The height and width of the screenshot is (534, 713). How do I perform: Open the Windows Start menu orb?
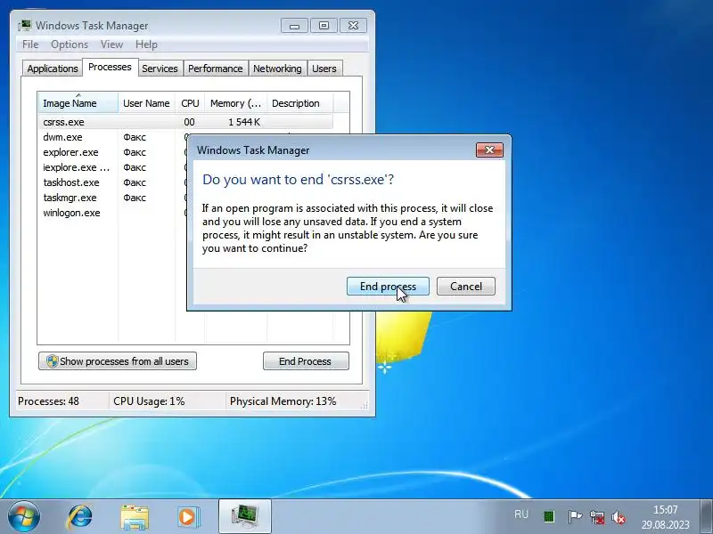tap(24, 517)
